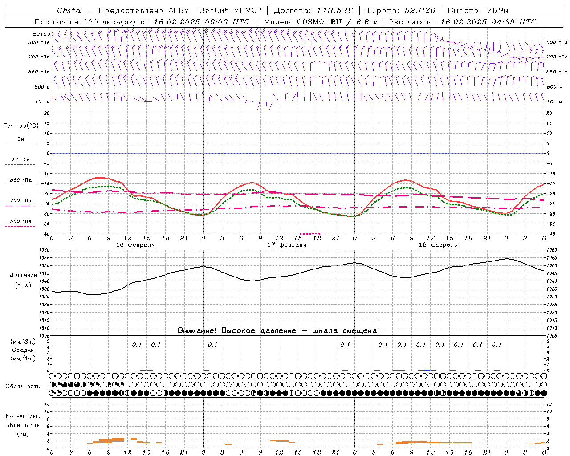Select the text "Предоставлено ФГБУ ЗапСиб УГМС"
570x456 pixels.
pos(179,11)
